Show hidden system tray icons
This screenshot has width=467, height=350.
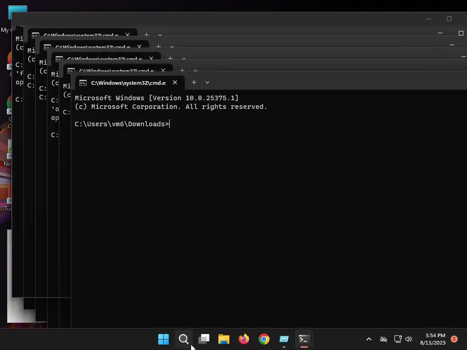[x=368, y=339]
